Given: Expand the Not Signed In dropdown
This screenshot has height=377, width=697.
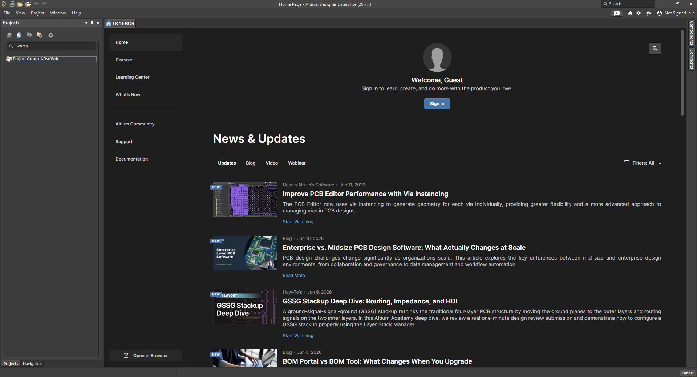Looking at the screenshot, I should pyautogui.click(x=693, y=13).
